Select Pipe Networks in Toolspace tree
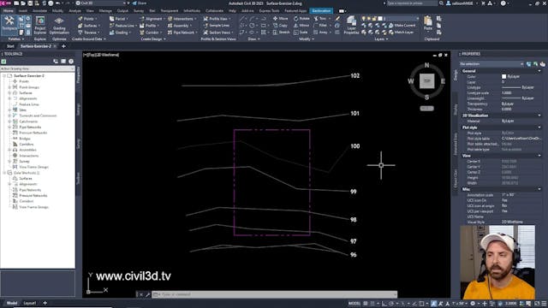Screen dimensions: 548x308 (30, 127)
